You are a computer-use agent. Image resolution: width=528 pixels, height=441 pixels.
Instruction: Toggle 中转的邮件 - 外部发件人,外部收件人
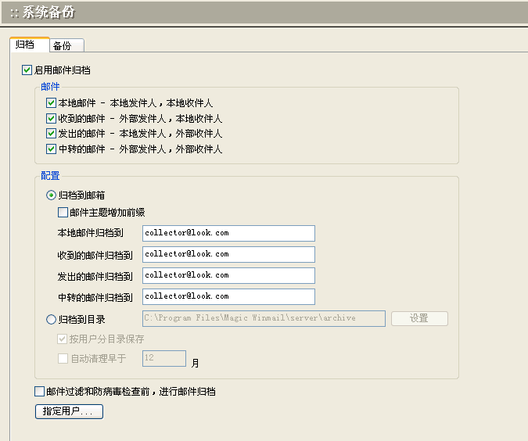coord(52,149)
